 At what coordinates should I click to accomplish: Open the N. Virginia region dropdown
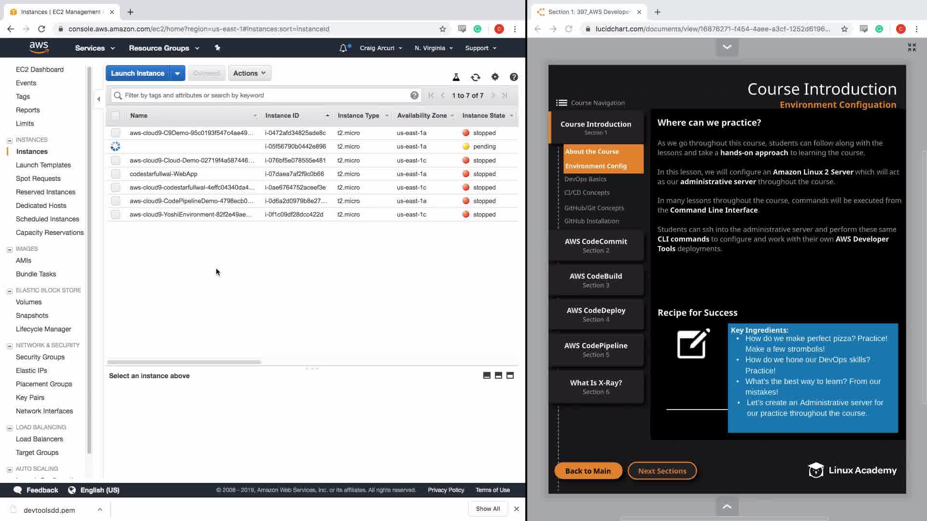pos(433,48)
